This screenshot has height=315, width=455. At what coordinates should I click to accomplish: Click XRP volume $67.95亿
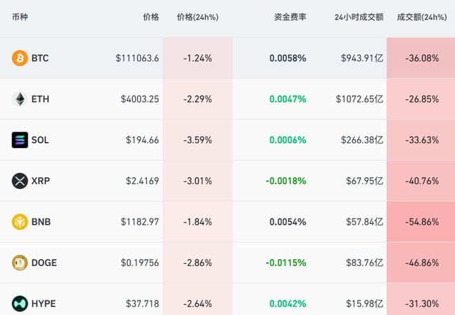click(365, 181)
